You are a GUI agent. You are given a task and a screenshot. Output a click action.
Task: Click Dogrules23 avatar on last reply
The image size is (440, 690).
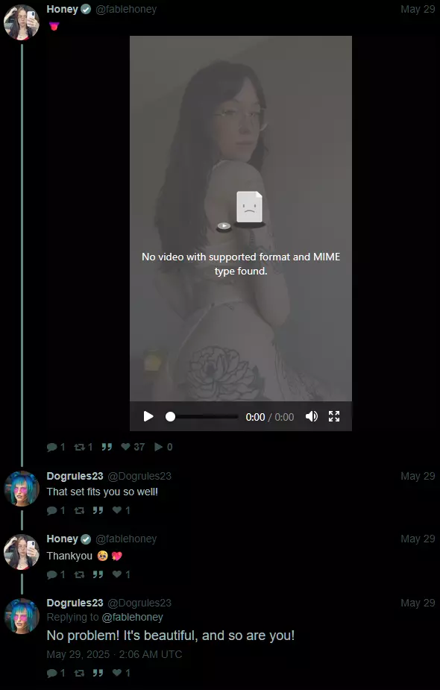22,616
